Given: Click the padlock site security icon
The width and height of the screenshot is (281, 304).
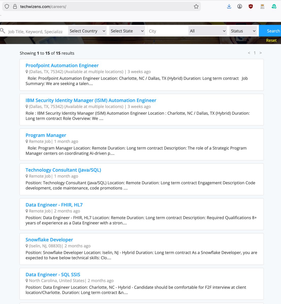Looking at the screenshot, I should coord(15,7).
